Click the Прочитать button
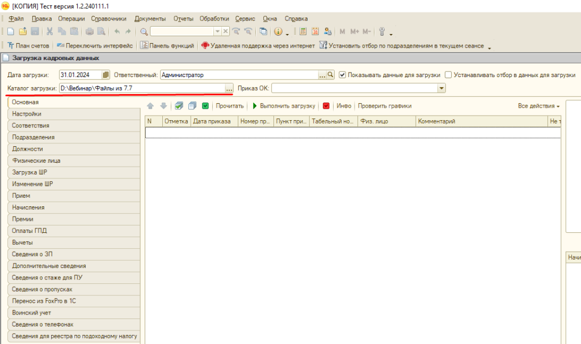Viewport: 581px width, 344px height. (x=230, y=106)
